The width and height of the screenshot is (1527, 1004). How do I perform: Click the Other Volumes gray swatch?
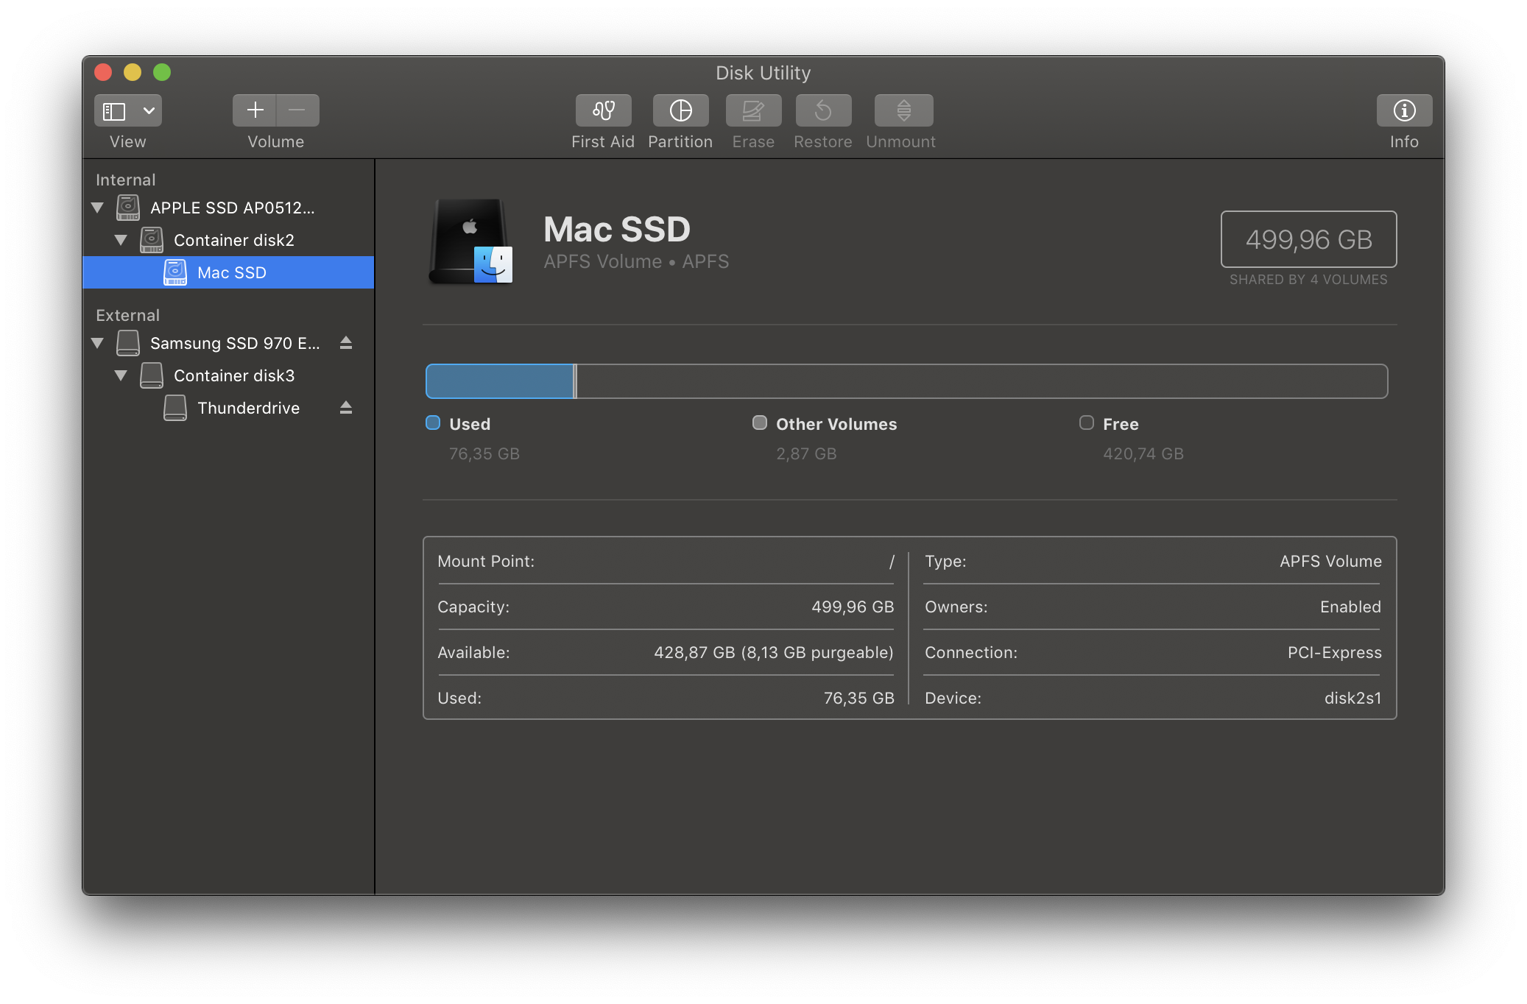760,423
